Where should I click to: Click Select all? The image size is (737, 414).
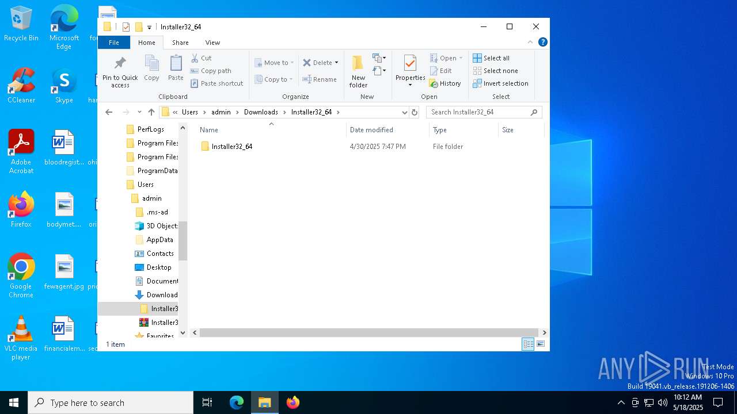point(491,58)
